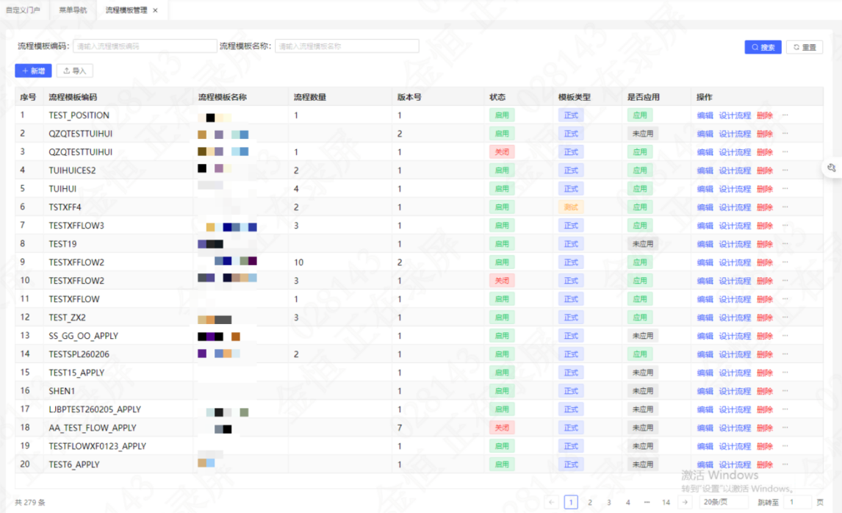
Task: Open more actions for TESTXFFLOW row
Action: 785,298
